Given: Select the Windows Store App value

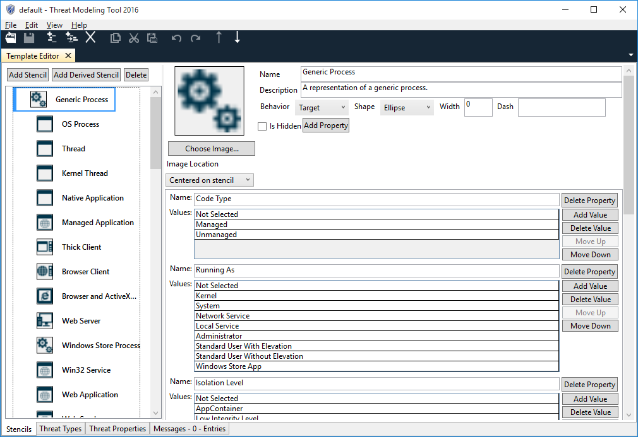Looking at the screenshot, I should 376,366.
